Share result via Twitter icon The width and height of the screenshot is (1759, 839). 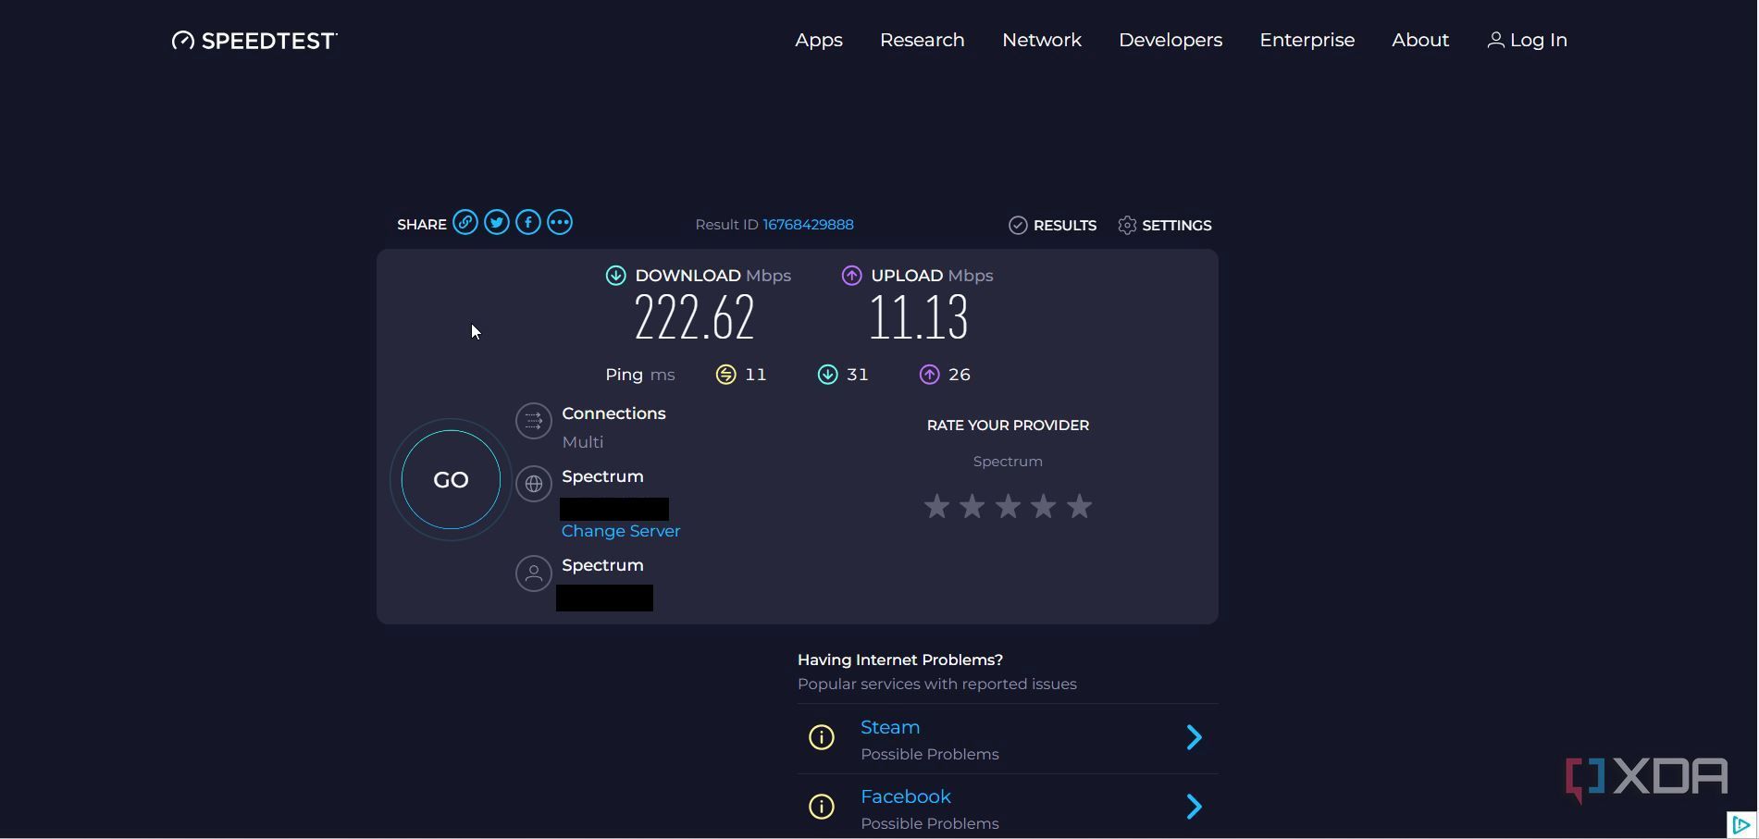(497, 223)
